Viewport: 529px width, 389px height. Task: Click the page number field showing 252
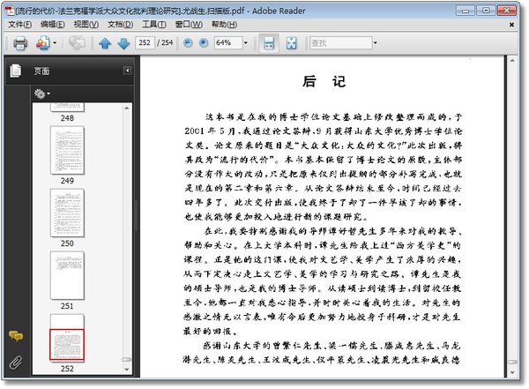tap(145, 43)
